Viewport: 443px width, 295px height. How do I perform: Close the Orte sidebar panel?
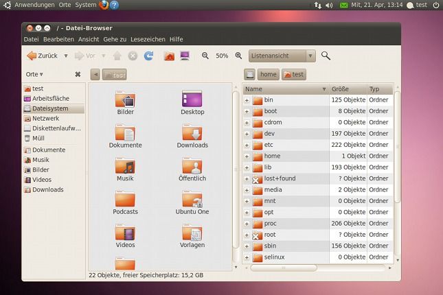click(78, 74)
